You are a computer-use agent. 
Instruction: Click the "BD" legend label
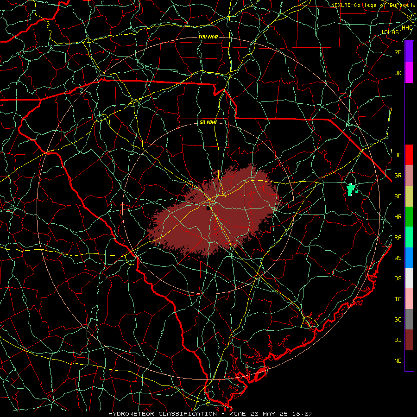point(398,196)
